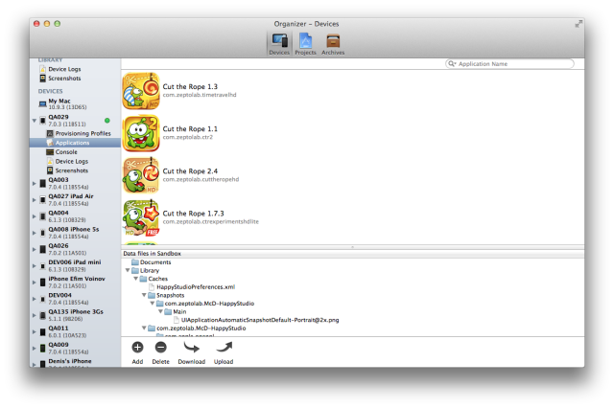The image size is (614, 408).
Task: Expand the QA026 device
Action: pyautogui.click(x=35, y=249)
